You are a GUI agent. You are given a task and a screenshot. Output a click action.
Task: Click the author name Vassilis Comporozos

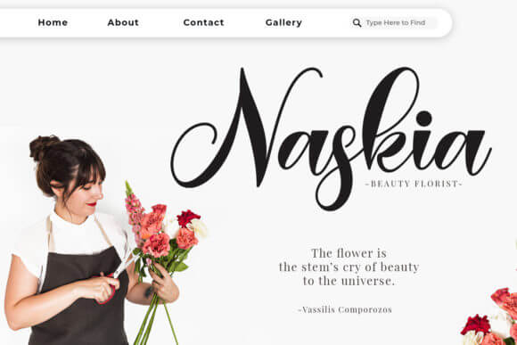345,309
